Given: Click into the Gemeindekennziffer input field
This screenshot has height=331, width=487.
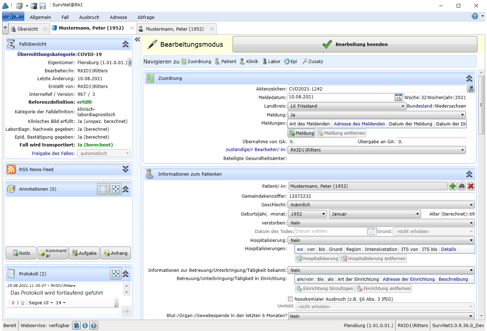Looking at the screenshot, I should pyautogui.click(x=381, y=196).
